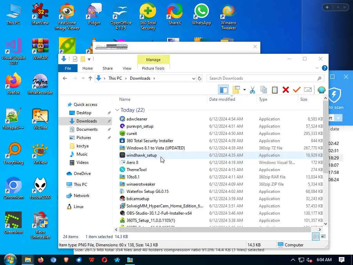Expand the ribbon with the chevron

coord(317,68)
